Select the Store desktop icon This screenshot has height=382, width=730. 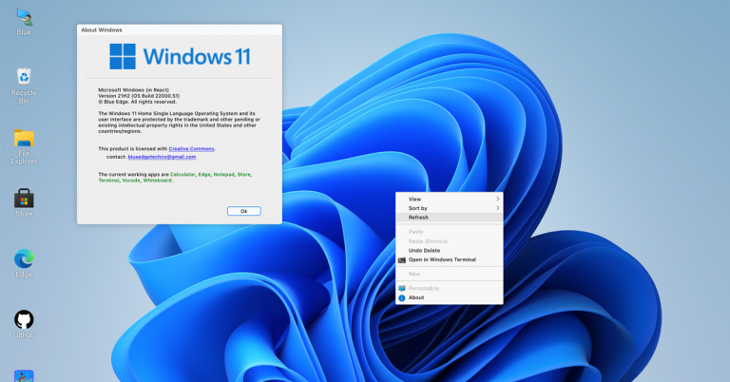tap(24, 202)
